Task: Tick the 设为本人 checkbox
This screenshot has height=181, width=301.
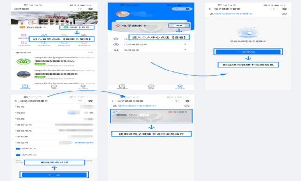Action: point(18,149)
